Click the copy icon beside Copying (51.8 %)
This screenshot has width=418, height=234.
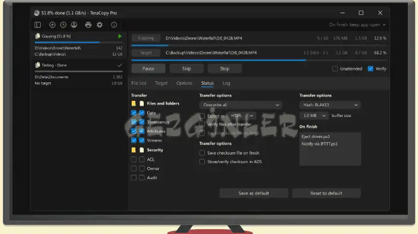[38, 36]
